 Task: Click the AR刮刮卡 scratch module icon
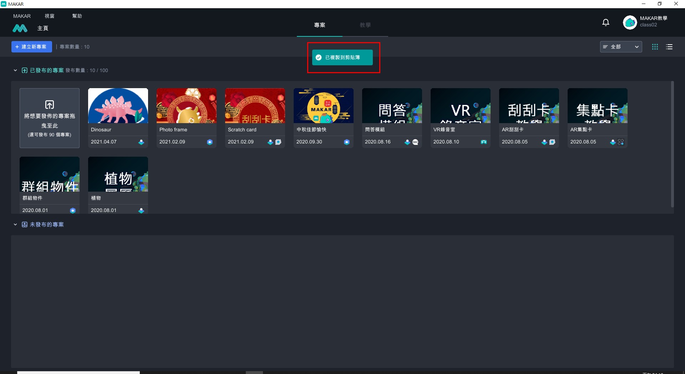click(552, 142)
